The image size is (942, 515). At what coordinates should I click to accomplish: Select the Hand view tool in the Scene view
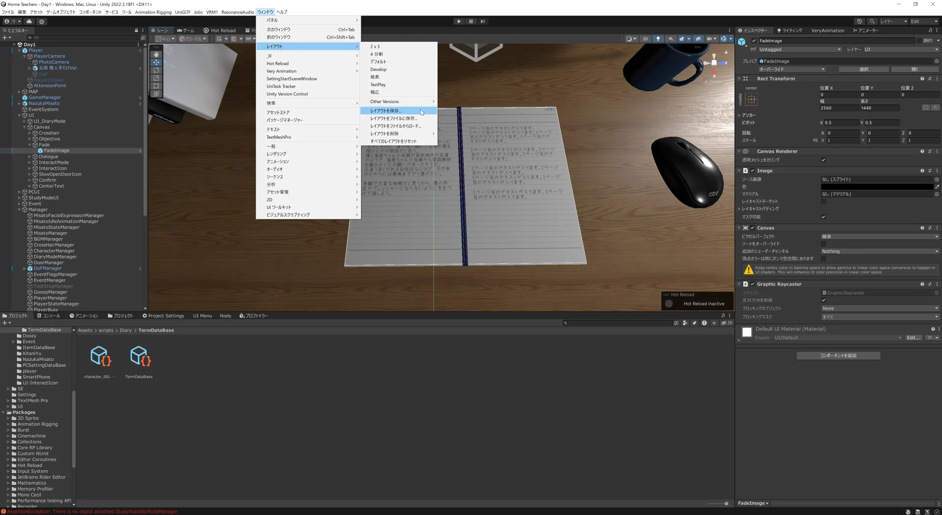(156, 54)
